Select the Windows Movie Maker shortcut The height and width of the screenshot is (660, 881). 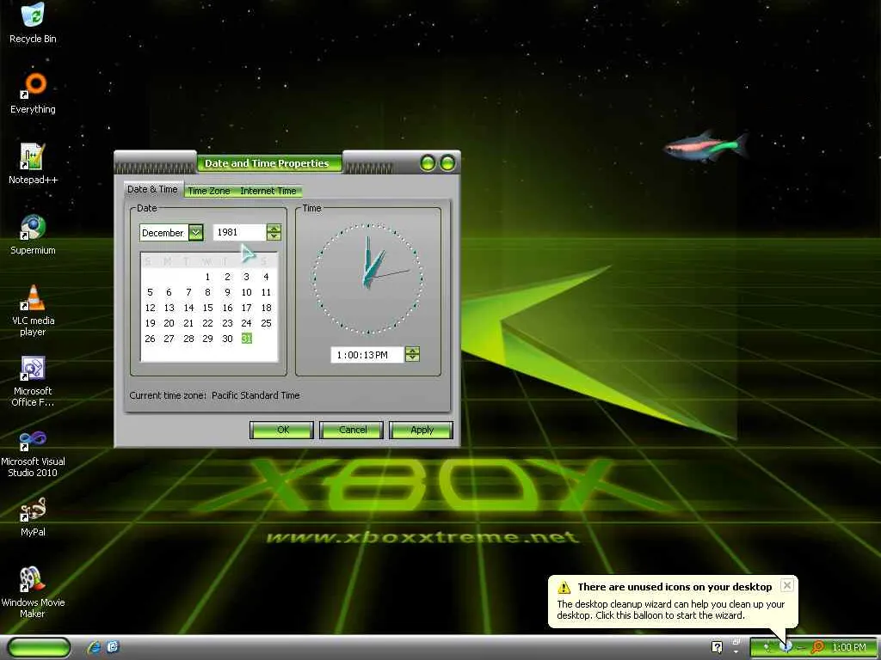[33, 593]
